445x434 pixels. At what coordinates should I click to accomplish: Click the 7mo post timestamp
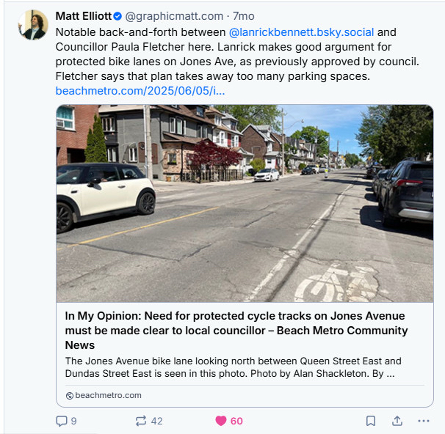(244, 16)
